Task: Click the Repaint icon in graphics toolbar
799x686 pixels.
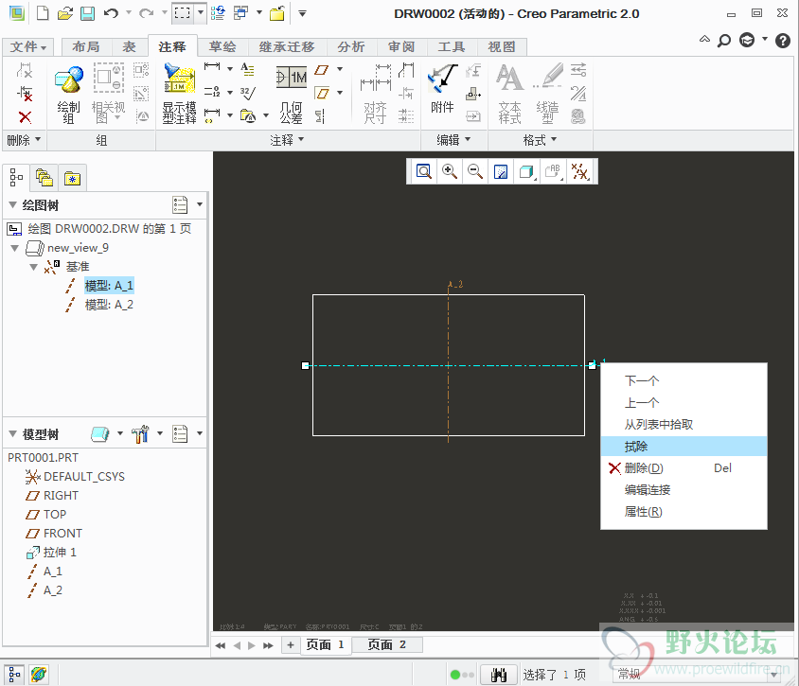Action: click(501, 171)
